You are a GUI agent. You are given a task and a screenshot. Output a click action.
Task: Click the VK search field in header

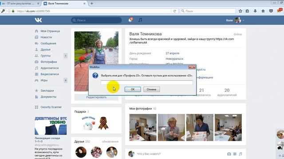[96, 20]
